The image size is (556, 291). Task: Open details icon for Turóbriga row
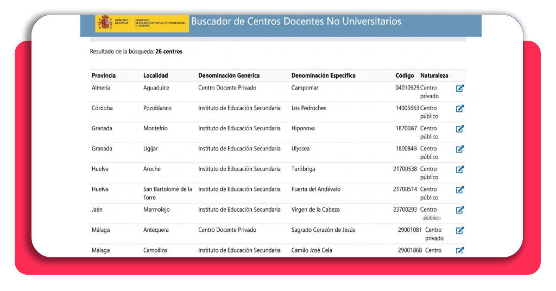click(459, 169)
